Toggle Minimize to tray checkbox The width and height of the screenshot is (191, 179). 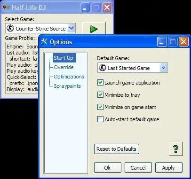coord(100,95)
